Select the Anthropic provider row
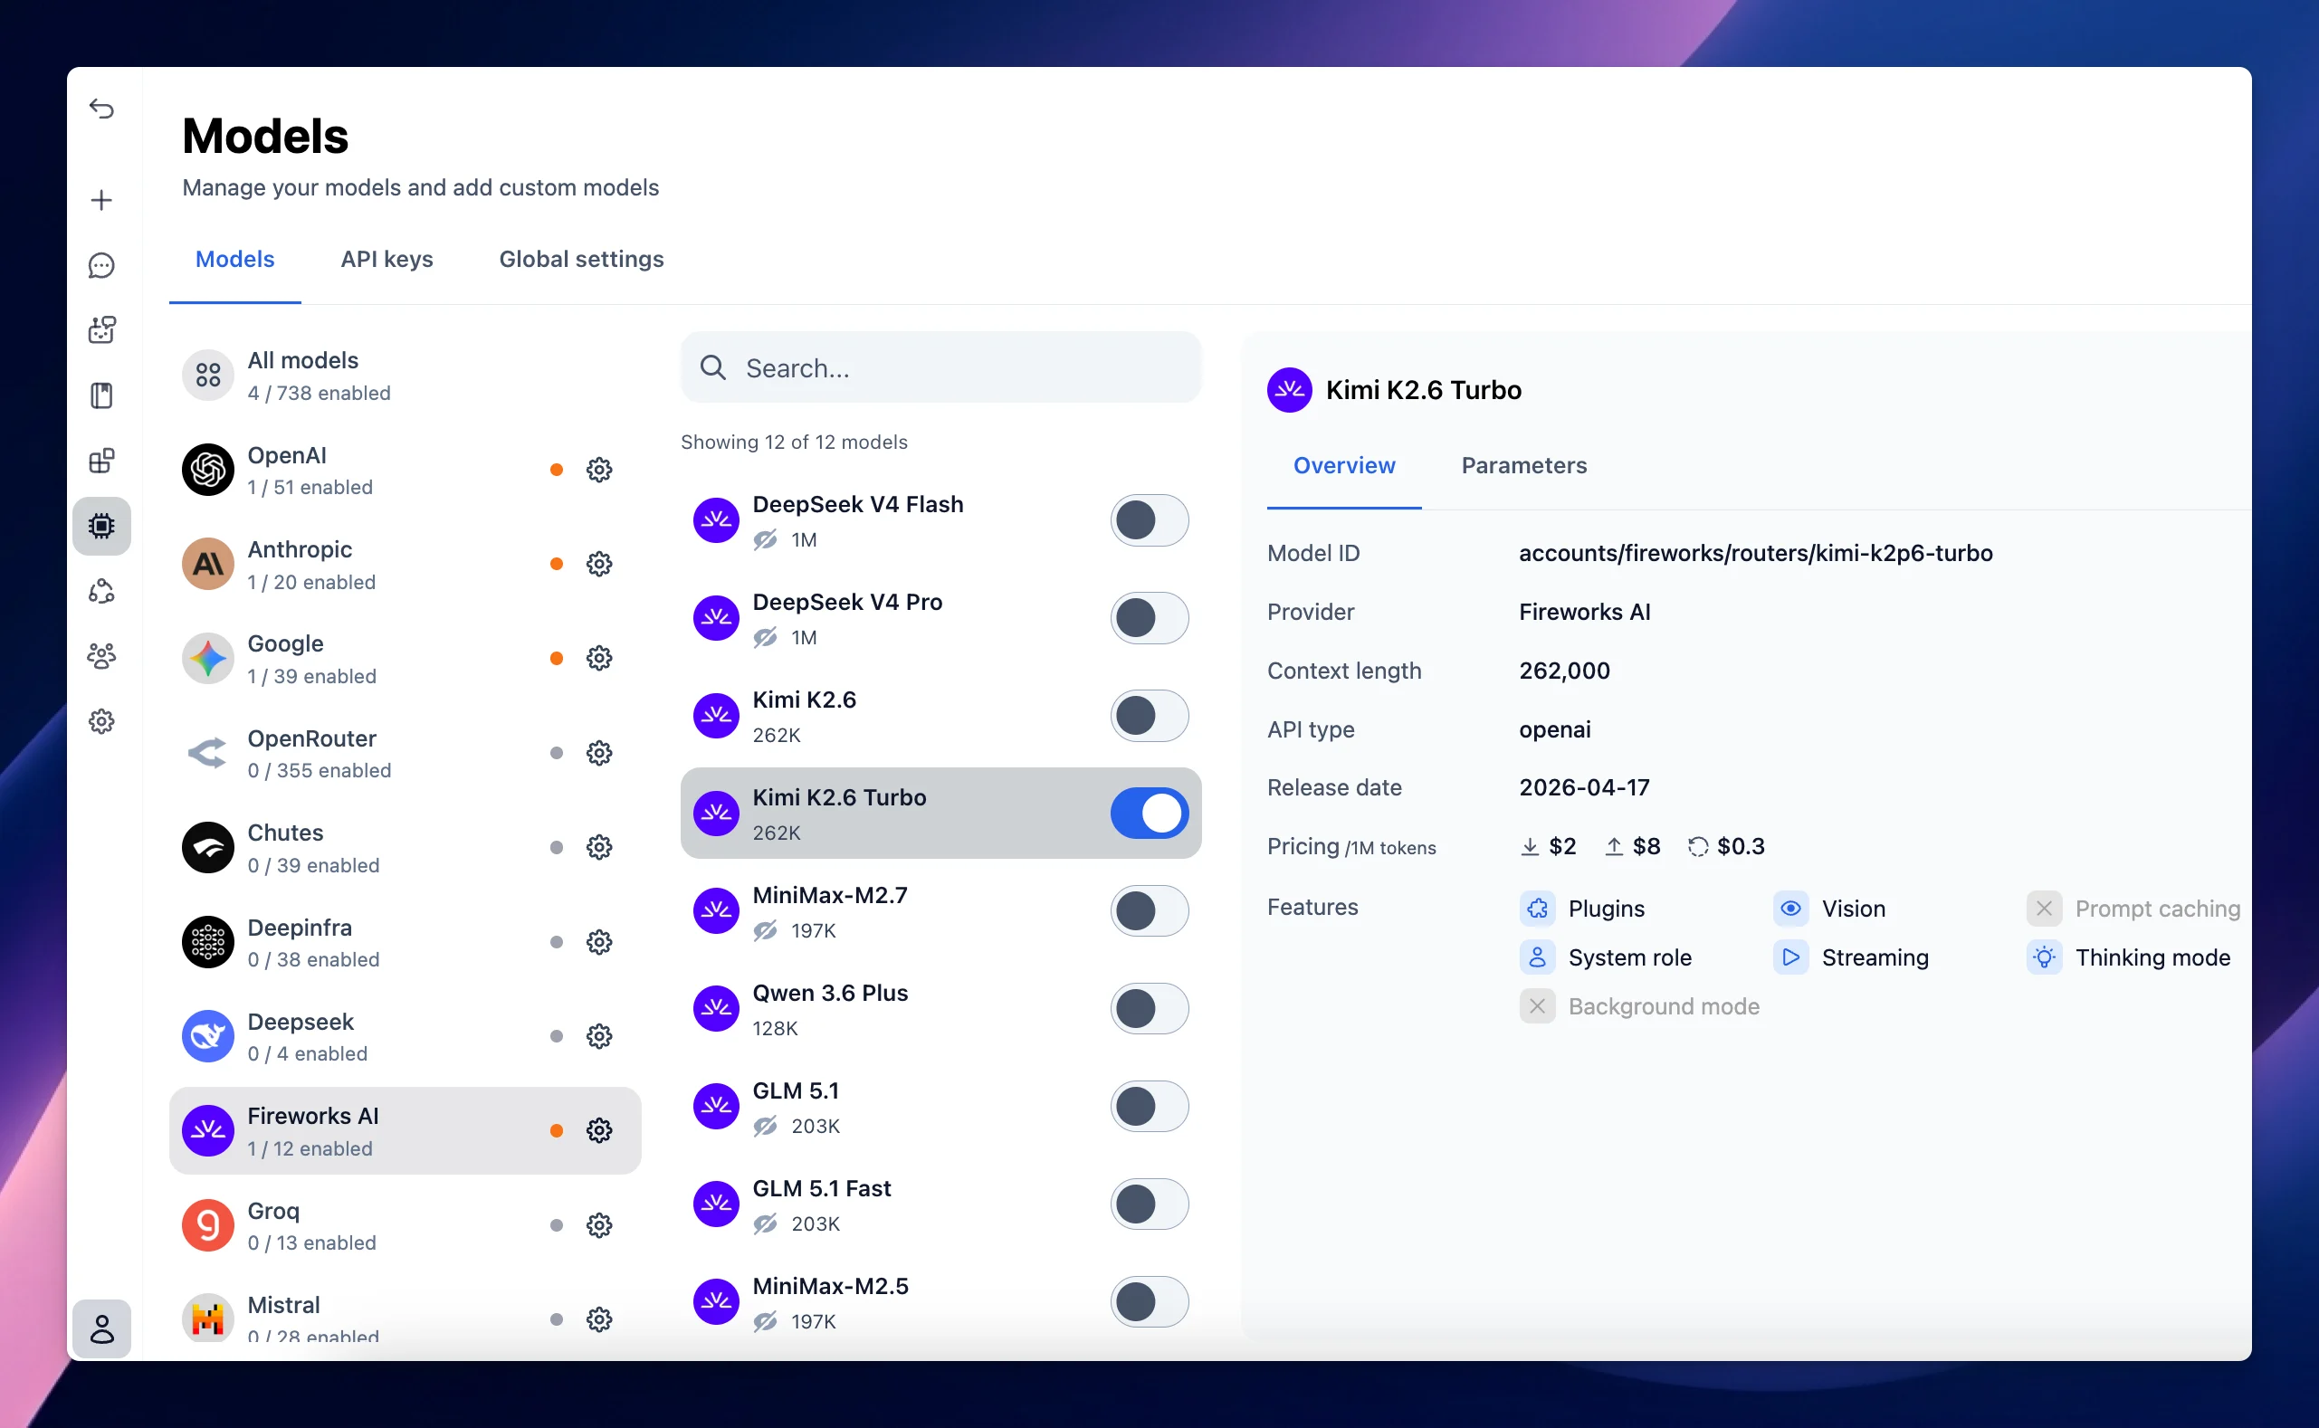Screen dimensions: 2319x1428 tap(405, 564)
